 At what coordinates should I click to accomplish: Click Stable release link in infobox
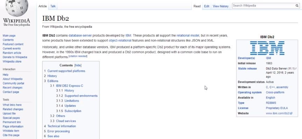(x=247, y=69)
